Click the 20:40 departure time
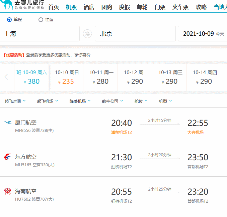 pyautogui.click(x=122, y=123)
